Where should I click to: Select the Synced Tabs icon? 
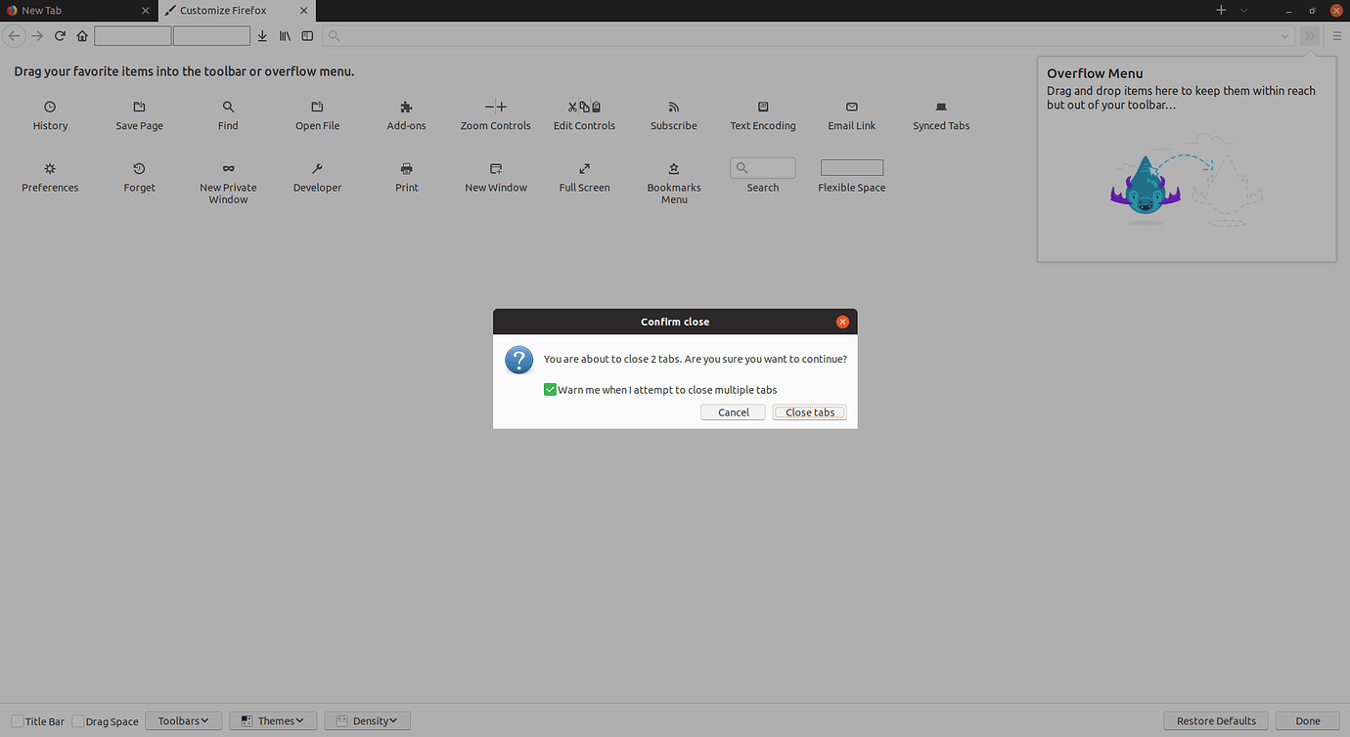[x=940, y=108]
